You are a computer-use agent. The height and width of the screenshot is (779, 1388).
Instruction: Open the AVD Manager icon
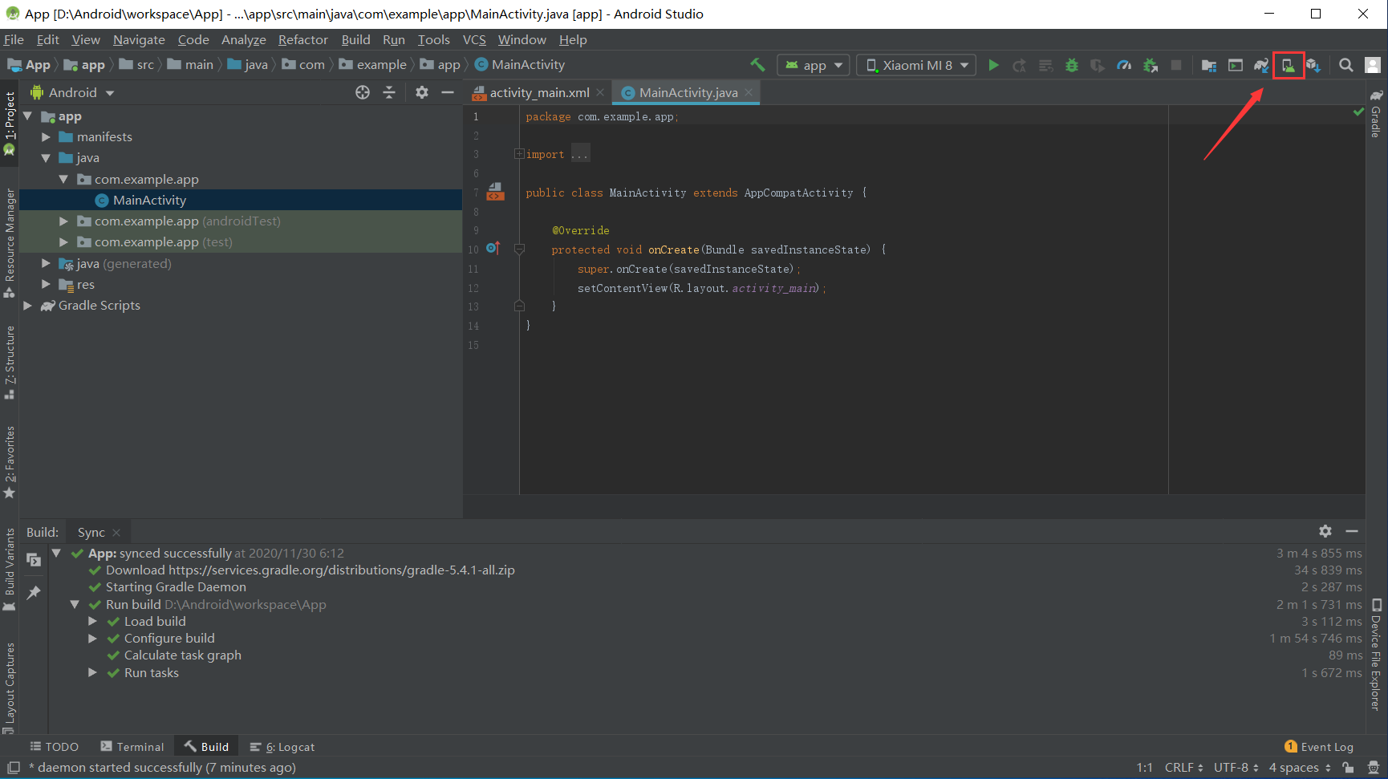pos(1288,65)
